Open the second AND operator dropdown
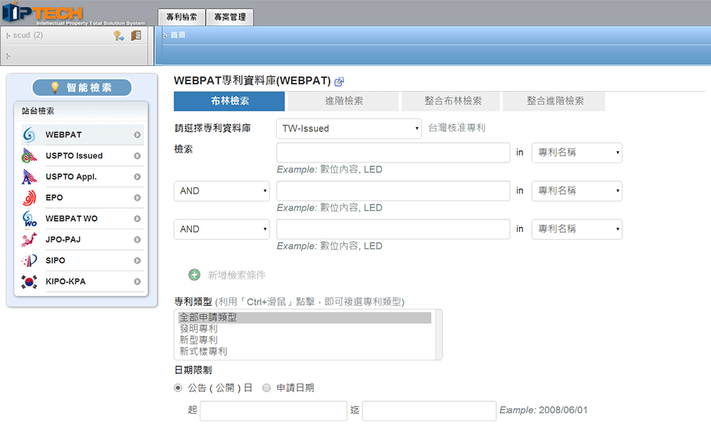This screenshot has height=426, width=711. coord(222,229)
